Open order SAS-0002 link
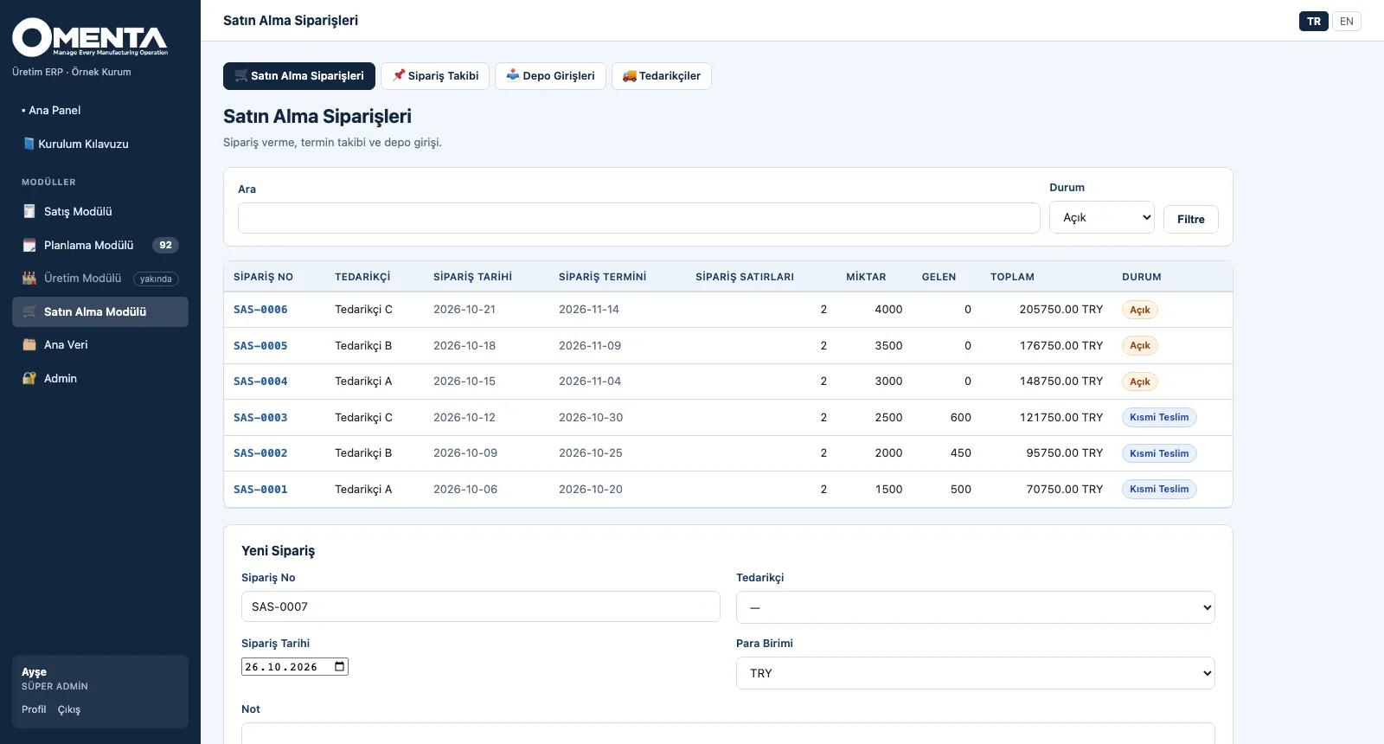This screenshot has width=1384, height=744. pyautogui.click(x=260, y=452)
